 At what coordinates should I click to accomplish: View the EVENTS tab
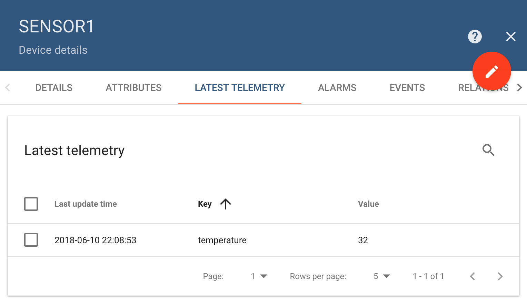coord(407,88)
